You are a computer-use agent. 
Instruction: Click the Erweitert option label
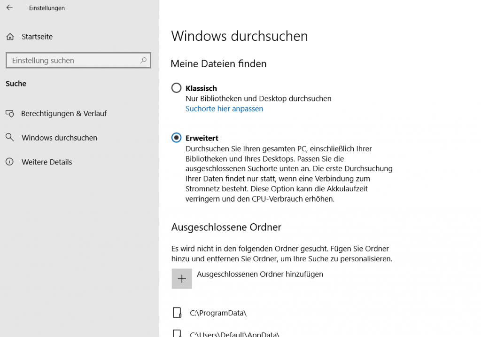(x=202, y=138)
